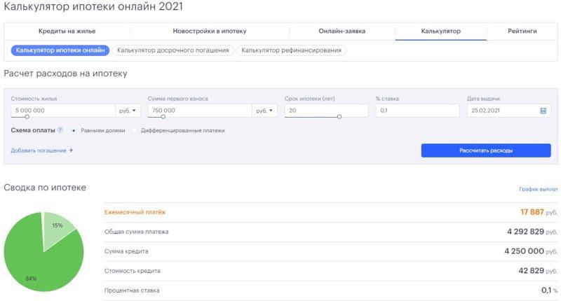561x301 pixels.
Task: Open currency dropdown for Стоимость жилья
Action: pos(128,111)
